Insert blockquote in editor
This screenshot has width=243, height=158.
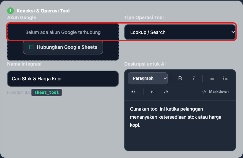[x=133, y=92]
